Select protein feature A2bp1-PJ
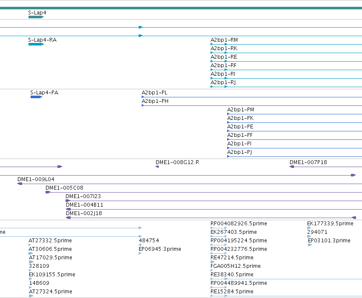The image size is (362, 298). pos(239,153)
